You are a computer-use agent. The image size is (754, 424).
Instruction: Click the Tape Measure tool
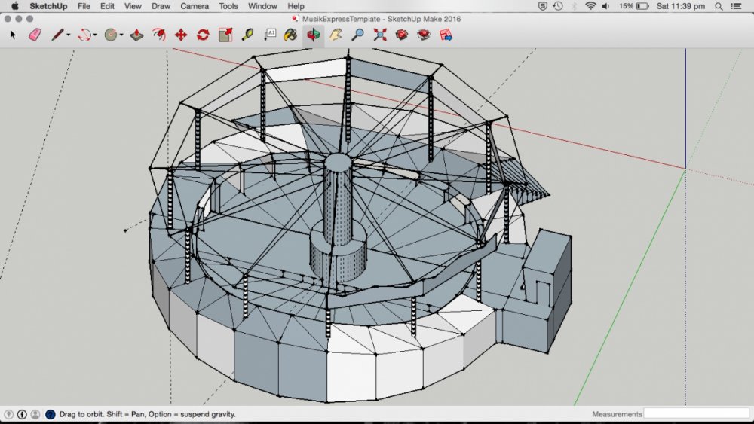point(247,35)
